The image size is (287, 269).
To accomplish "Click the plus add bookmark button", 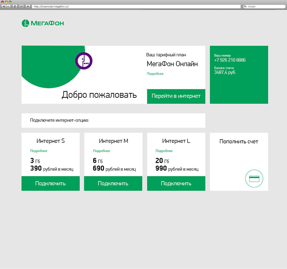I will coord(28,6).
